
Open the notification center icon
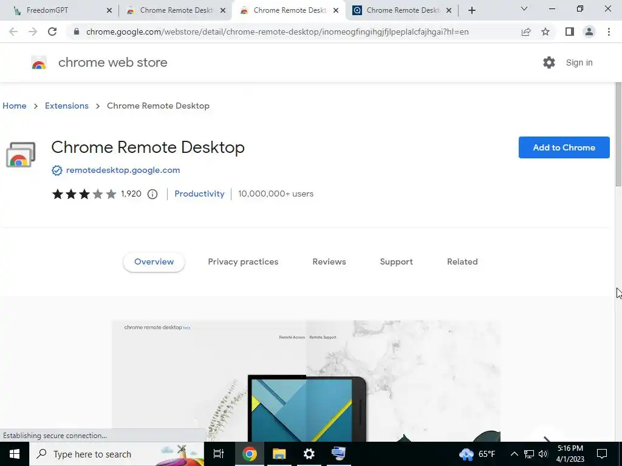tap(602, 454)
